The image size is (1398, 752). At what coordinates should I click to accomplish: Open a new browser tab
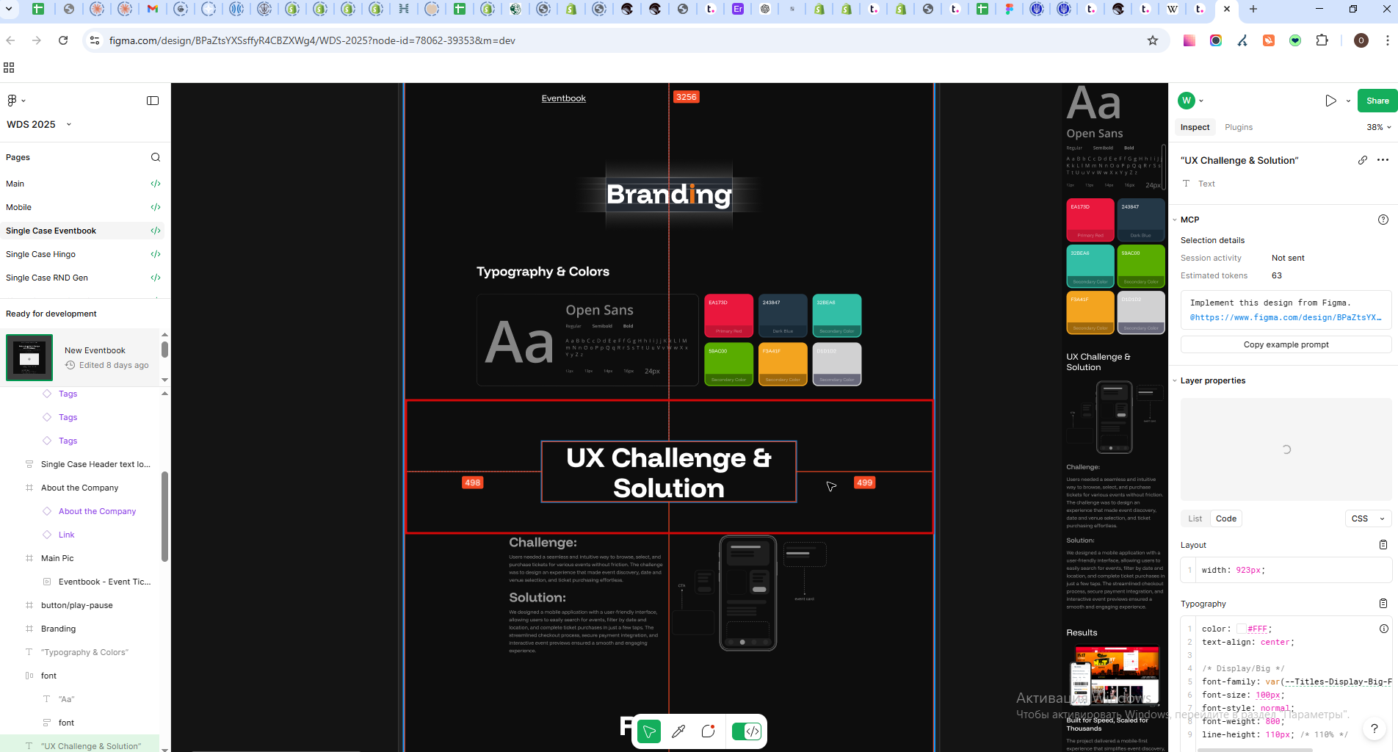1253,9
